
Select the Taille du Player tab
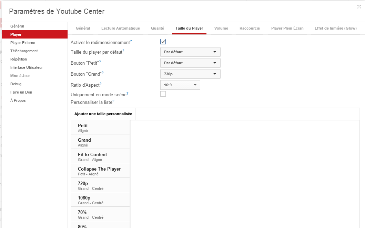click(189, 28)
